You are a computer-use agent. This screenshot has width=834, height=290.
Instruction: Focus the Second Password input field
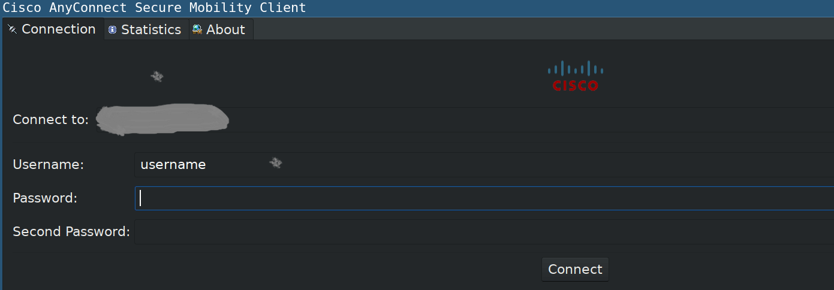(x=484, y=232)
